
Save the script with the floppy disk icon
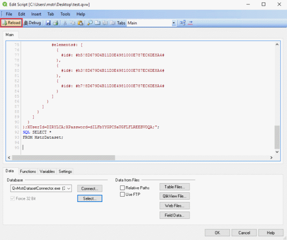[48, 23]
